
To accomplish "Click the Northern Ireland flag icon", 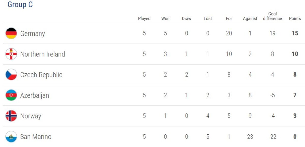I will [11, 54].
